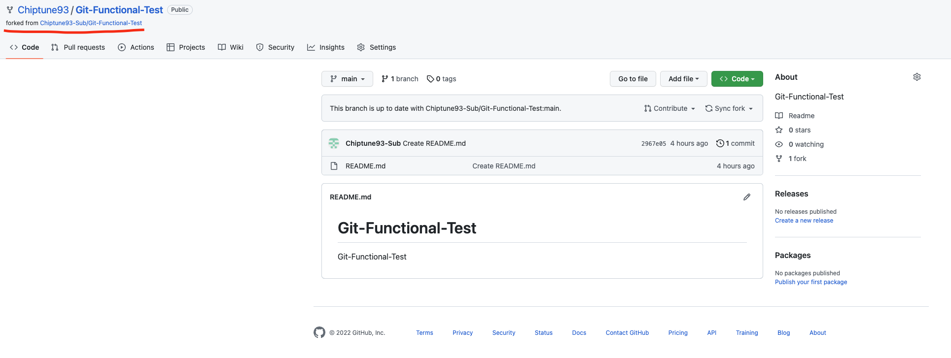Expand the Contribute dropdown menu
Image resolution: width=951 pixels, height=358 pixels.
(x=669, y=108)
